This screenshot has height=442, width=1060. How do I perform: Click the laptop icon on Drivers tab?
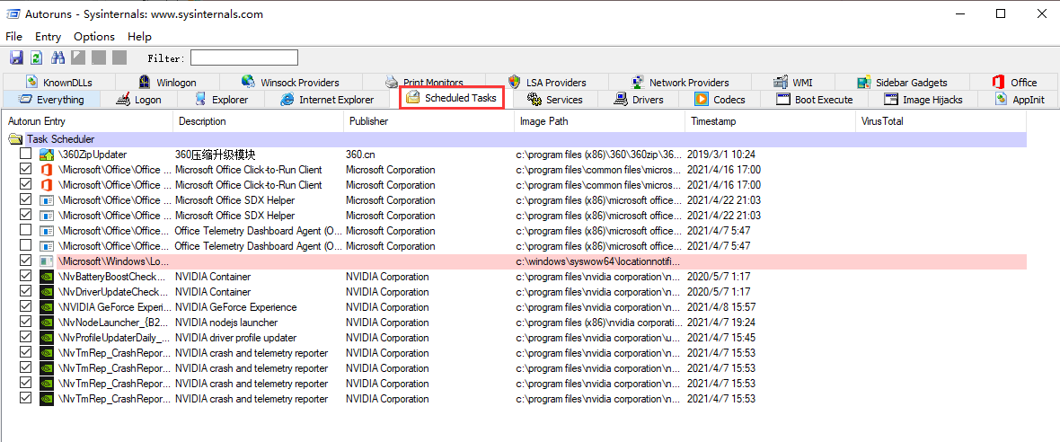pyautogui.click(x=621, y=100)
